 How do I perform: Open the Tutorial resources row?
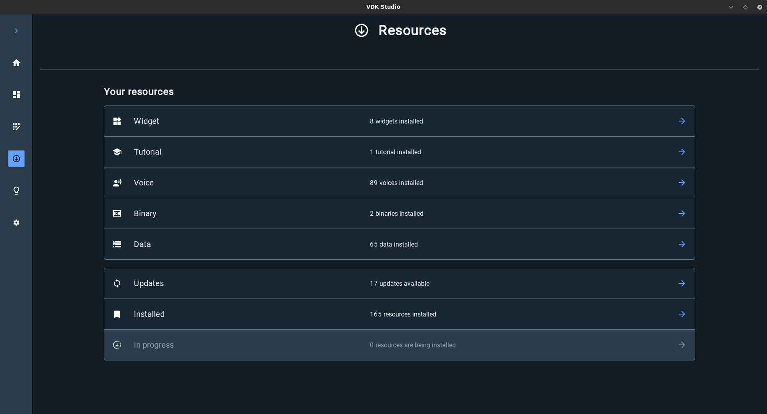click(x=399, y=152)
